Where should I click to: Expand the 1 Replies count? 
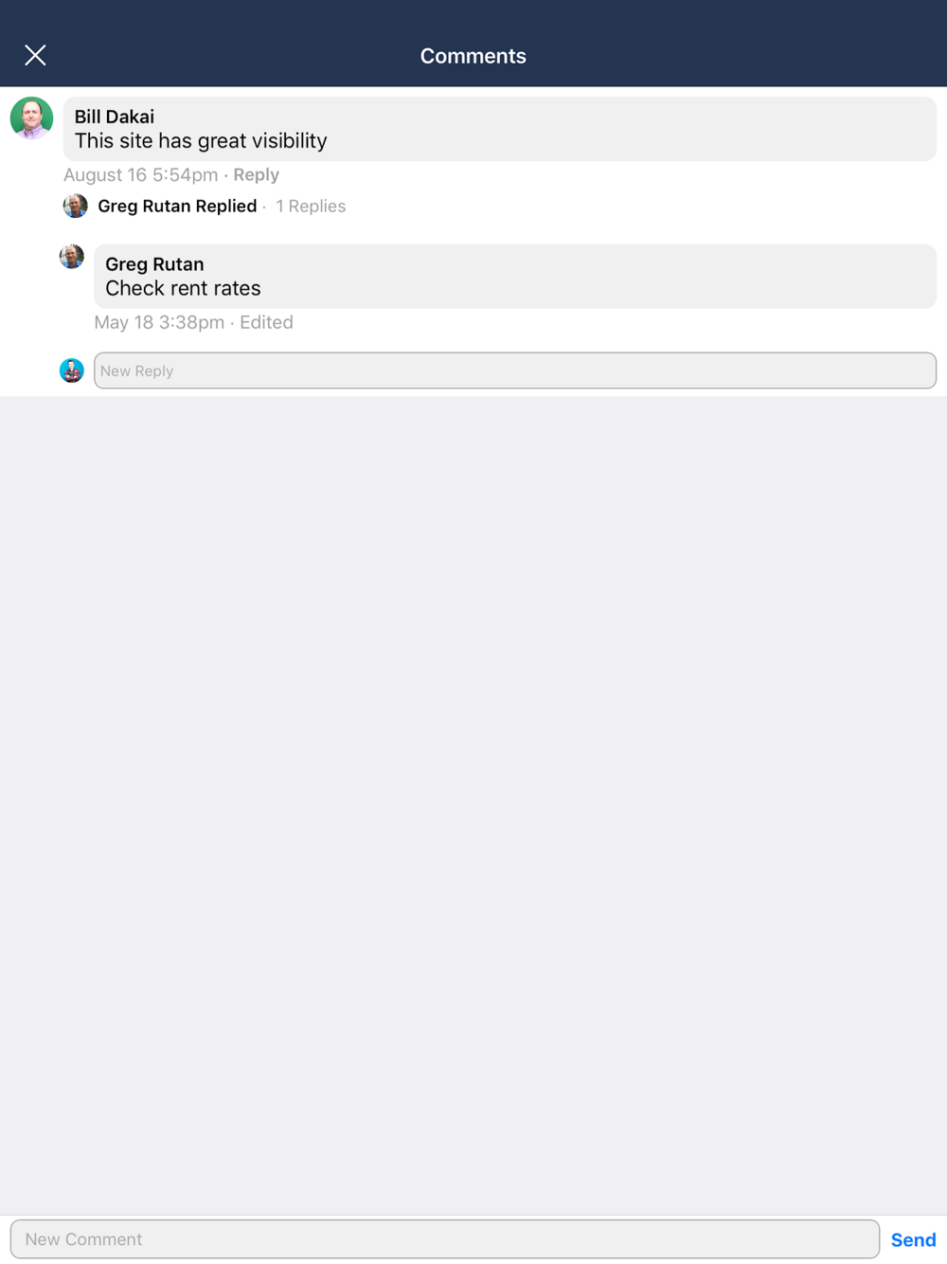pos(311,206)
